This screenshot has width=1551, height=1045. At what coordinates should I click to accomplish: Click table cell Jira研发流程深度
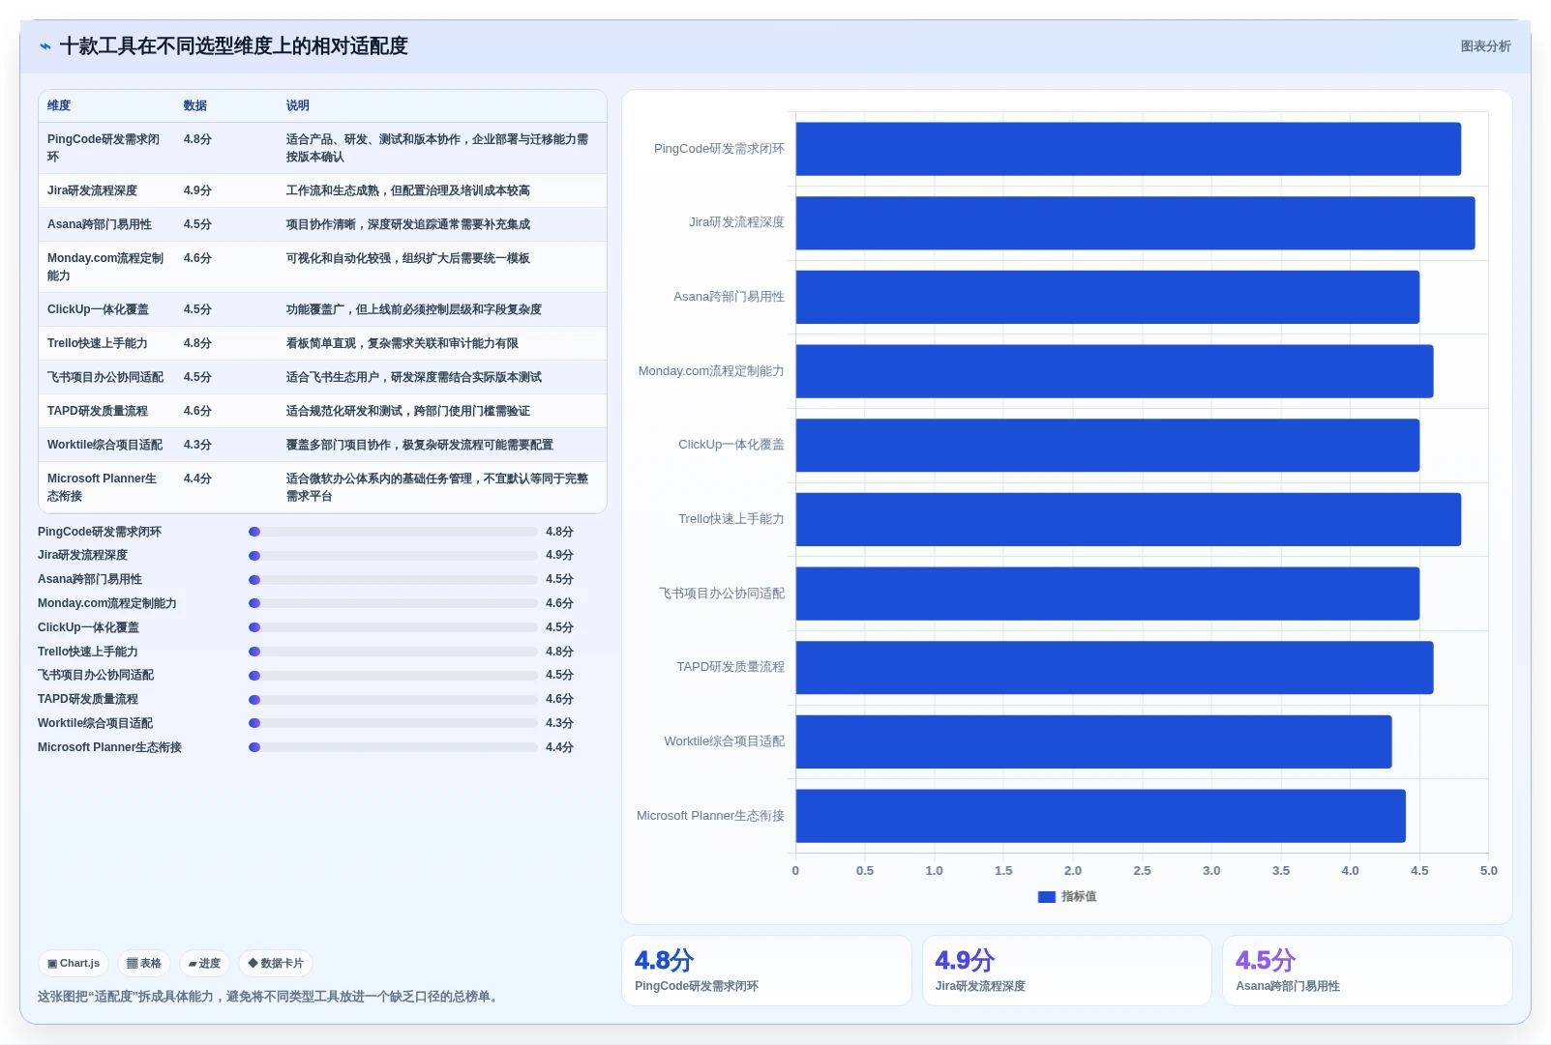(92, 191)
